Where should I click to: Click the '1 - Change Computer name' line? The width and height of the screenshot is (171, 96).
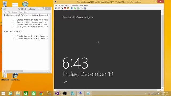[x=30, y=20]
